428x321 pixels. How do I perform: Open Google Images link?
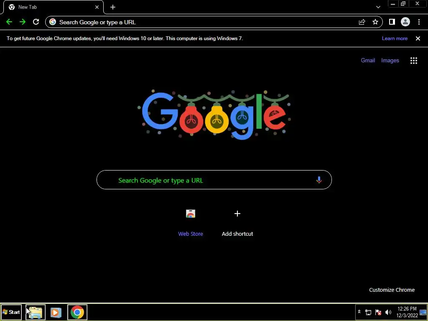point(390,60)
